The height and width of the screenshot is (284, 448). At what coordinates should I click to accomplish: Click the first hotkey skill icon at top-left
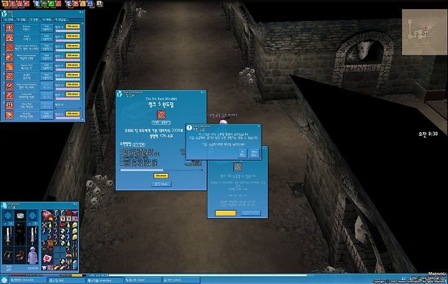(5, 4)
